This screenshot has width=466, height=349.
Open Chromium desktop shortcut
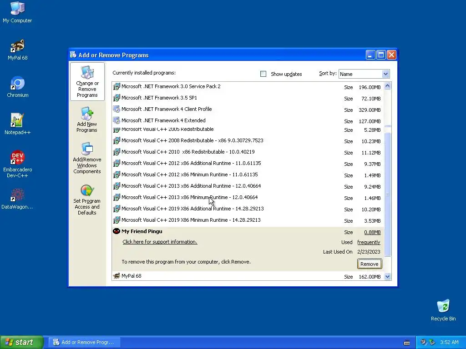17,87
